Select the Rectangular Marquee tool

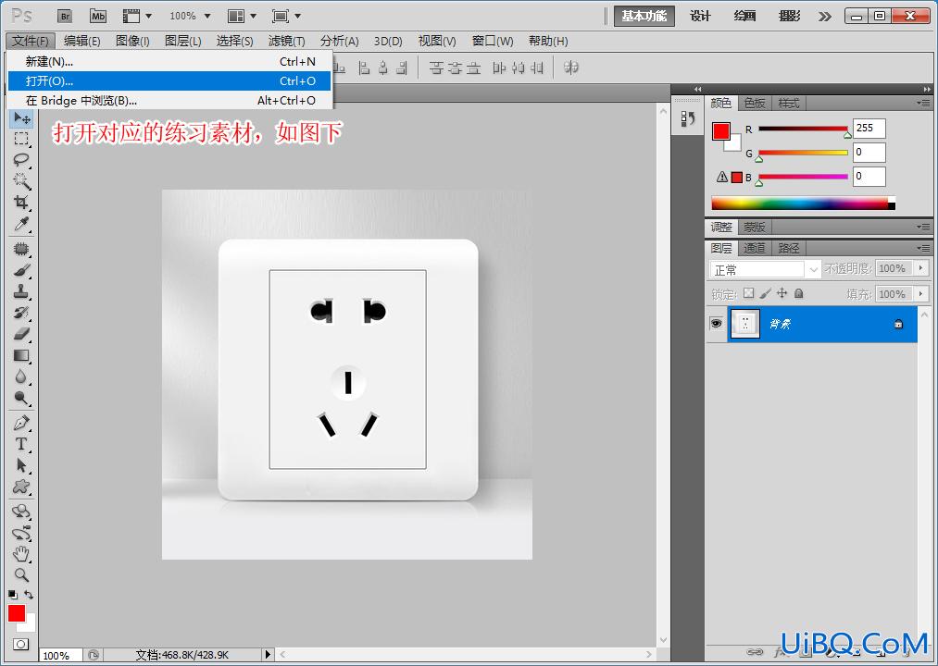point(21,139)
